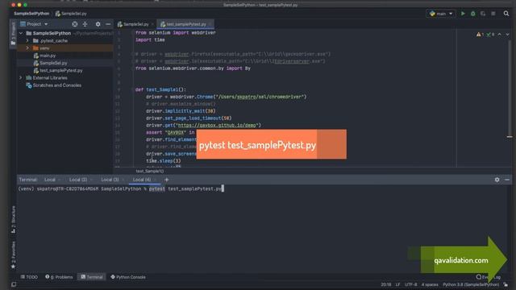
Task: Click the 'import time' code line
Action: 150,39
